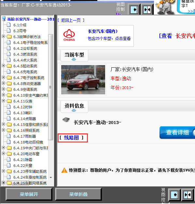Open 6.4.22天窗 tree item
Image resolution: width=195 pixels, height=204 pixels.
(x=23, y=166)
